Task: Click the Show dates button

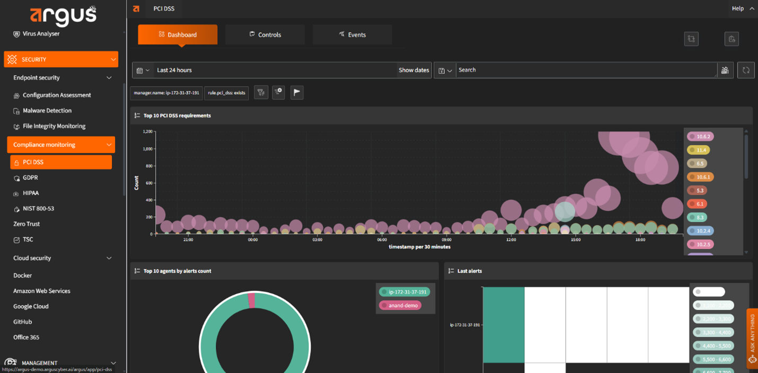Action: point(413,70)
